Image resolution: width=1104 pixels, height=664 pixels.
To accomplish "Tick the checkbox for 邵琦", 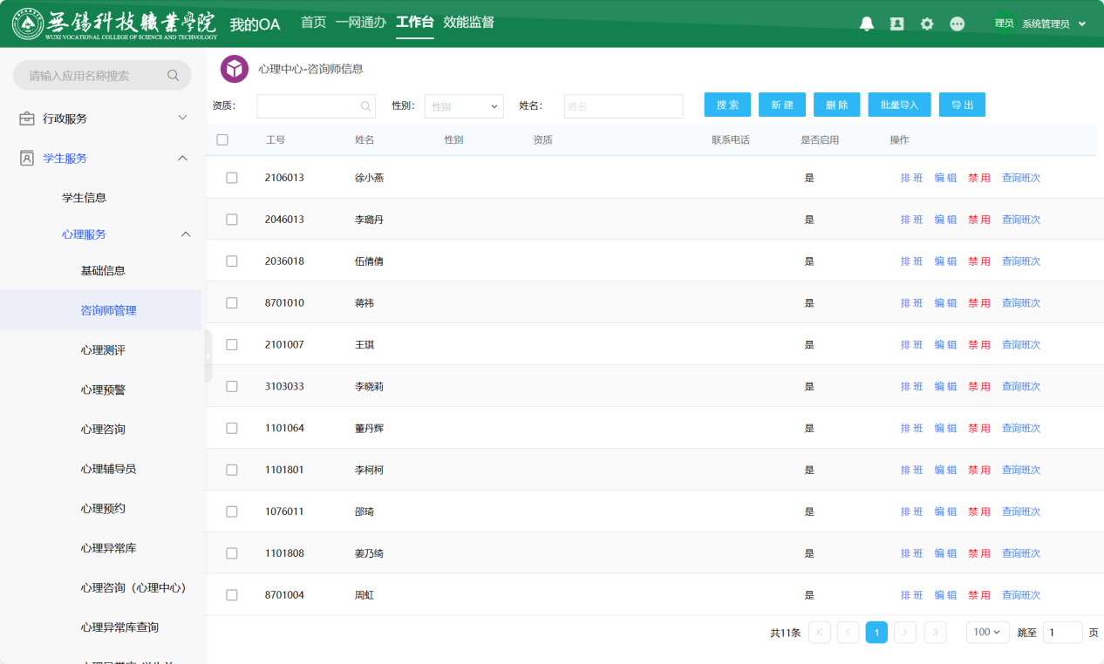I will point(232,512).
